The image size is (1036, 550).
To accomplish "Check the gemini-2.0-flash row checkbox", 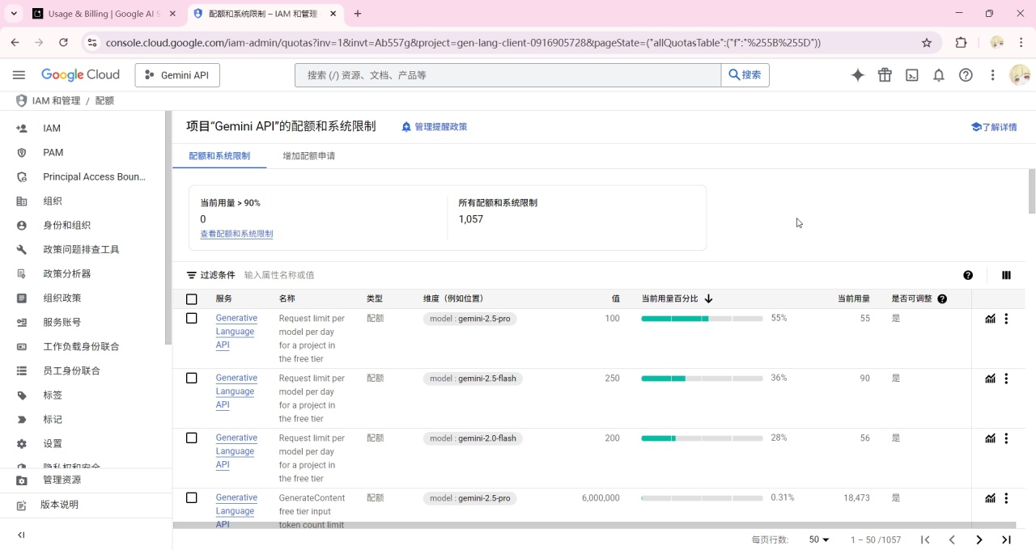I will [192, 438].
